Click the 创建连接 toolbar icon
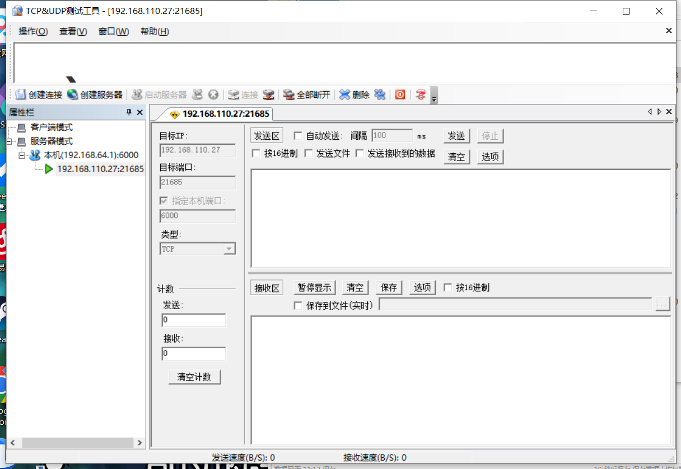This screenshot has height=469, width=681. click(21, 94)
